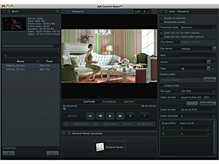This screenshot has width=219, height=164.
Task: Click the second round icon in Info - Viewer:1 header
Action: click(x=166, y=11)
